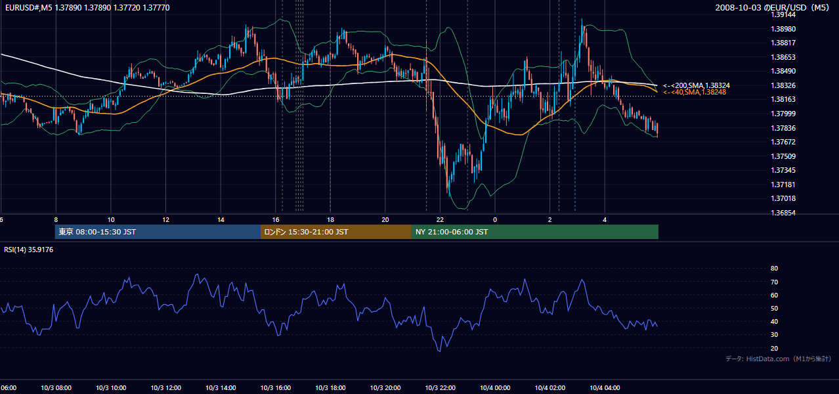Click the 200 SMA 1.38324 label
Image resolution: width=839 pixels, height=394 pixels.
point(697,85)
